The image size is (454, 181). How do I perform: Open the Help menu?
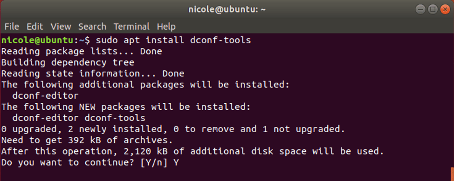pyautogui.click(x=166, y=27)
